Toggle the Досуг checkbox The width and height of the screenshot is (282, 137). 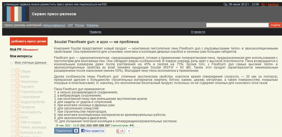point(13,116)
